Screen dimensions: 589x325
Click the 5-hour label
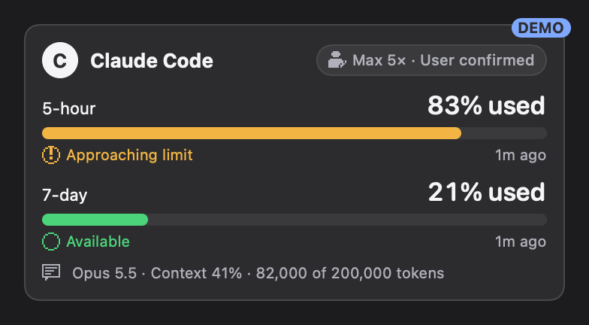pyautogui.click(x=69, y=108)
